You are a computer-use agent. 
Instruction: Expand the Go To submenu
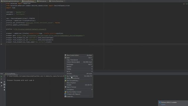[78, 71]
